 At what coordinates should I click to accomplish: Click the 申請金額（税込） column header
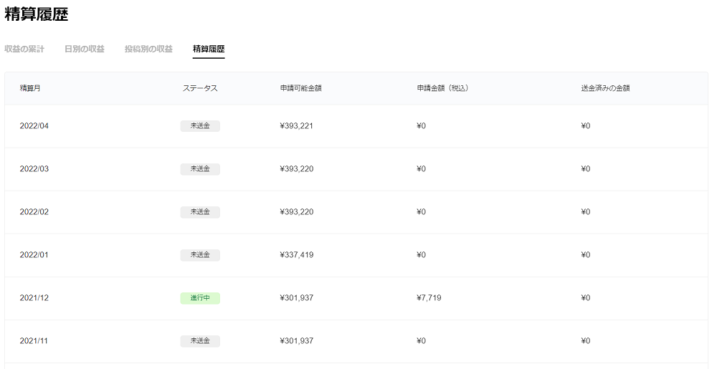pyautogui.click(x=442, y=88)
